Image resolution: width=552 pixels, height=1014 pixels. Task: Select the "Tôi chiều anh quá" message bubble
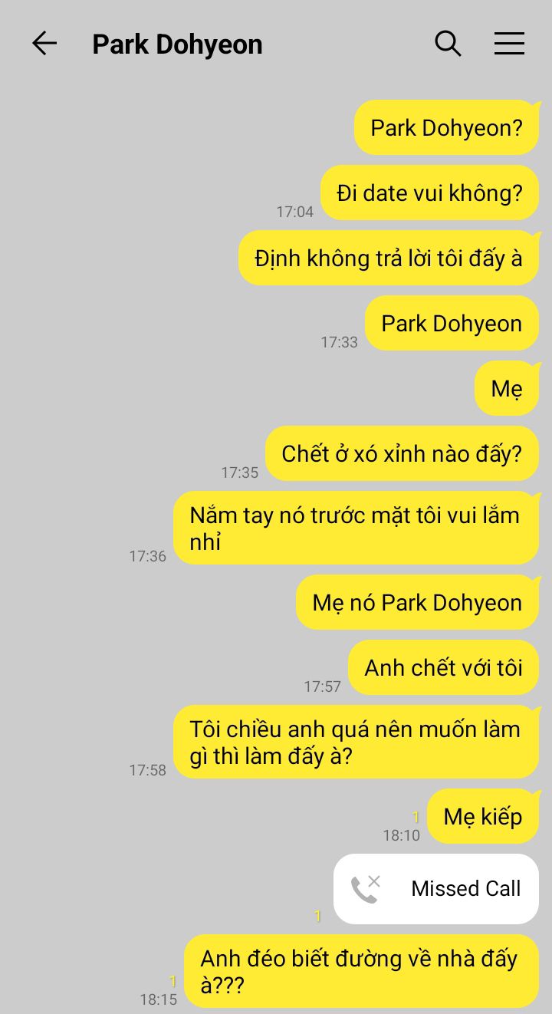[356, 742]
